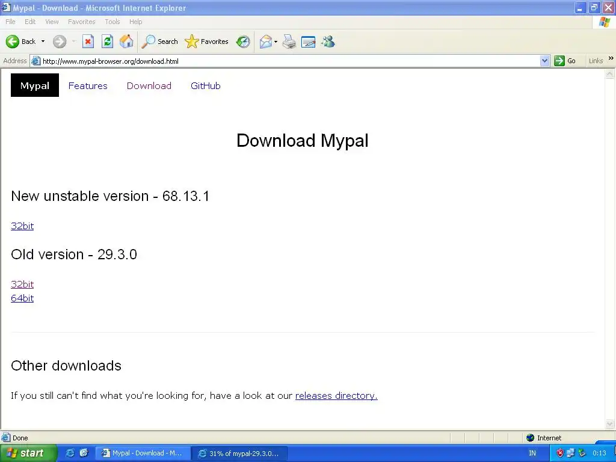Download the 64bit old version
This screenshot has height=462, width=616.
click(x=22, y=298)
